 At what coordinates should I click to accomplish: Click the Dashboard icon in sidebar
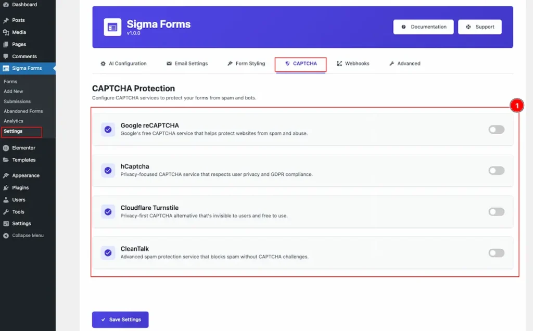(6, 4)
